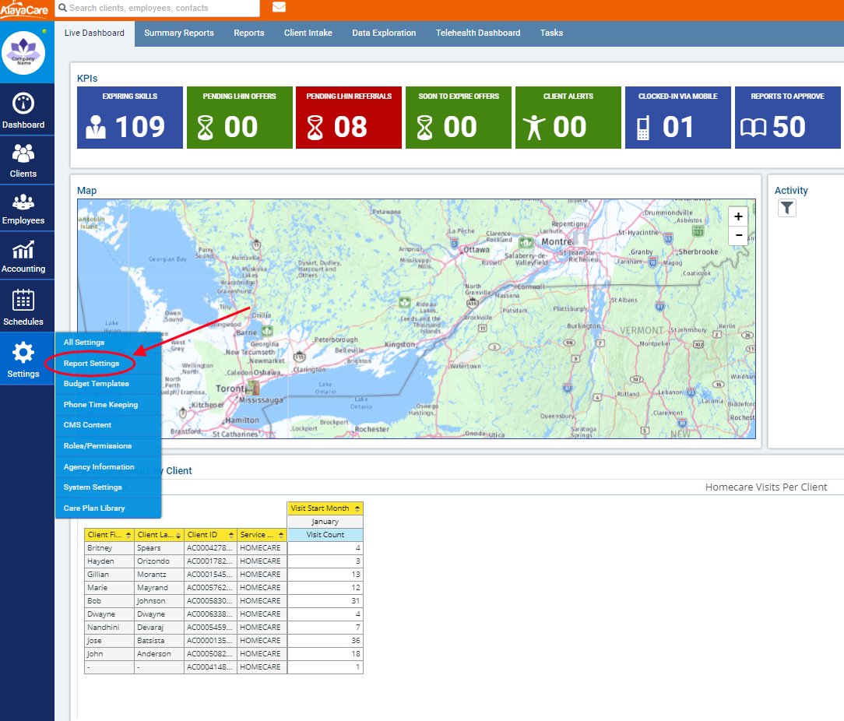Sort the Client ID column
This screenshot has height=721, width=844.
coord(230,535)
